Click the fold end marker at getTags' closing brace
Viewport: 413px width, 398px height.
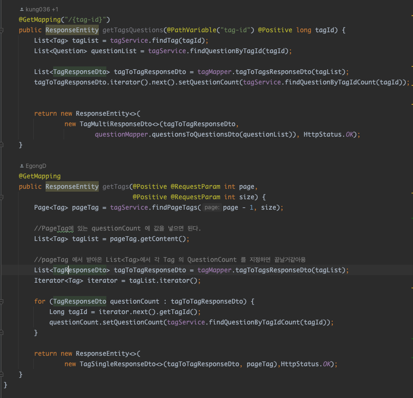(x=1, y=375)
